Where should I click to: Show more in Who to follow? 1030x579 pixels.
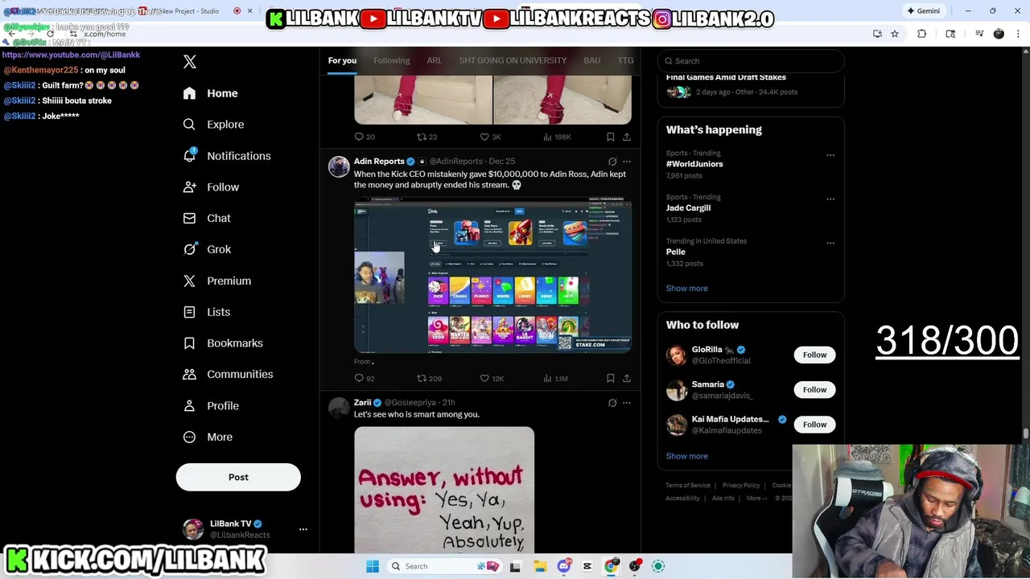pyautogui.click(x=686, y=456)
